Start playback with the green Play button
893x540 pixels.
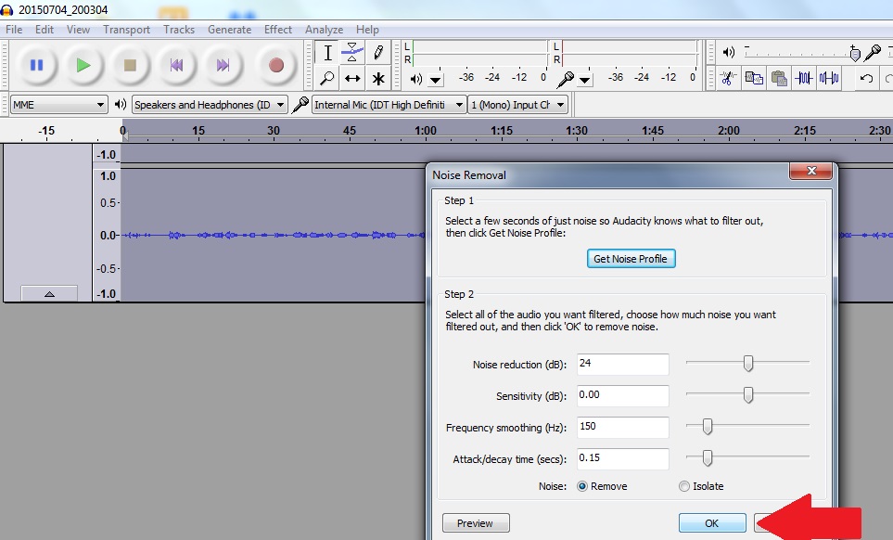83,66
